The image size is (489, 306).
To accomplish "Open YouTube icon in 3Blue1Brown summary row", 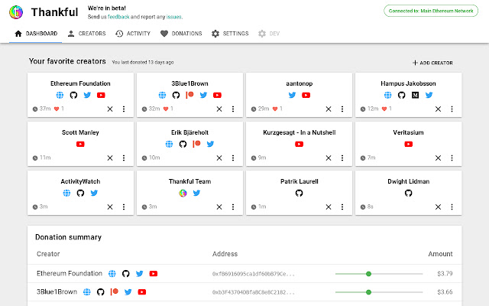I will click(x=142, y=292).
